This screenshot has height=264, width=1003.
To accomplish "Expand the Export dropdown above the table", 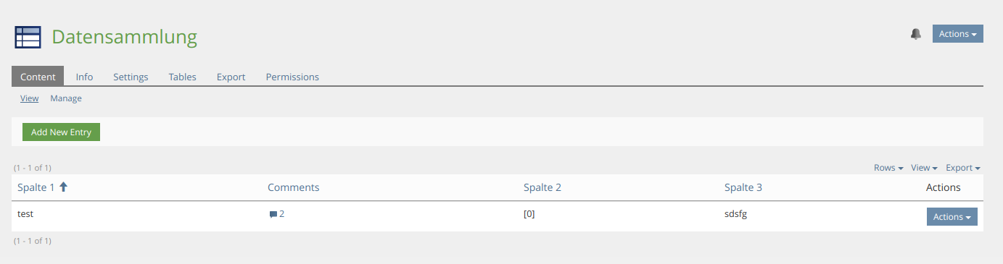I will (x=962, y=168).
